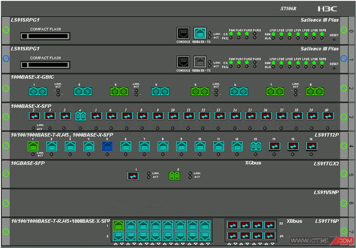356x248 pixels.
Task: Click the SRP6 RUN LED on slot 0
Action: point(322,34)
